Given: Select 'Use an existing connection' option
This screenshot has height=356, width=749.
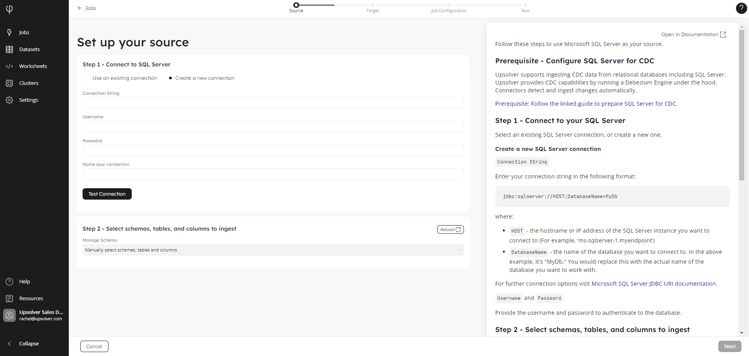Looking at the screenshot, I should (88, 78).
